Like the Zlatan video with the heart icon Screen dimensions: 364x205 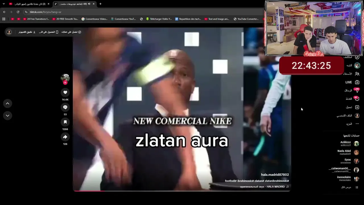65,92
